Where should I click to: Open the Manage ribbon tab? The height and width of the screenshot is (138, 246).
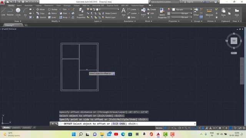coord(67,5)
